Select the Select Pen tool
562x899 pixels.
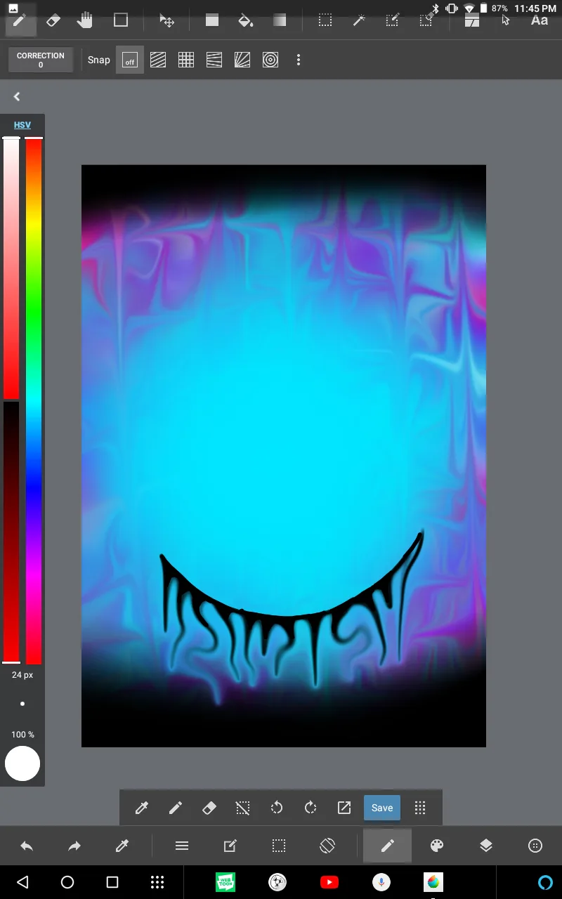[393, 20]
